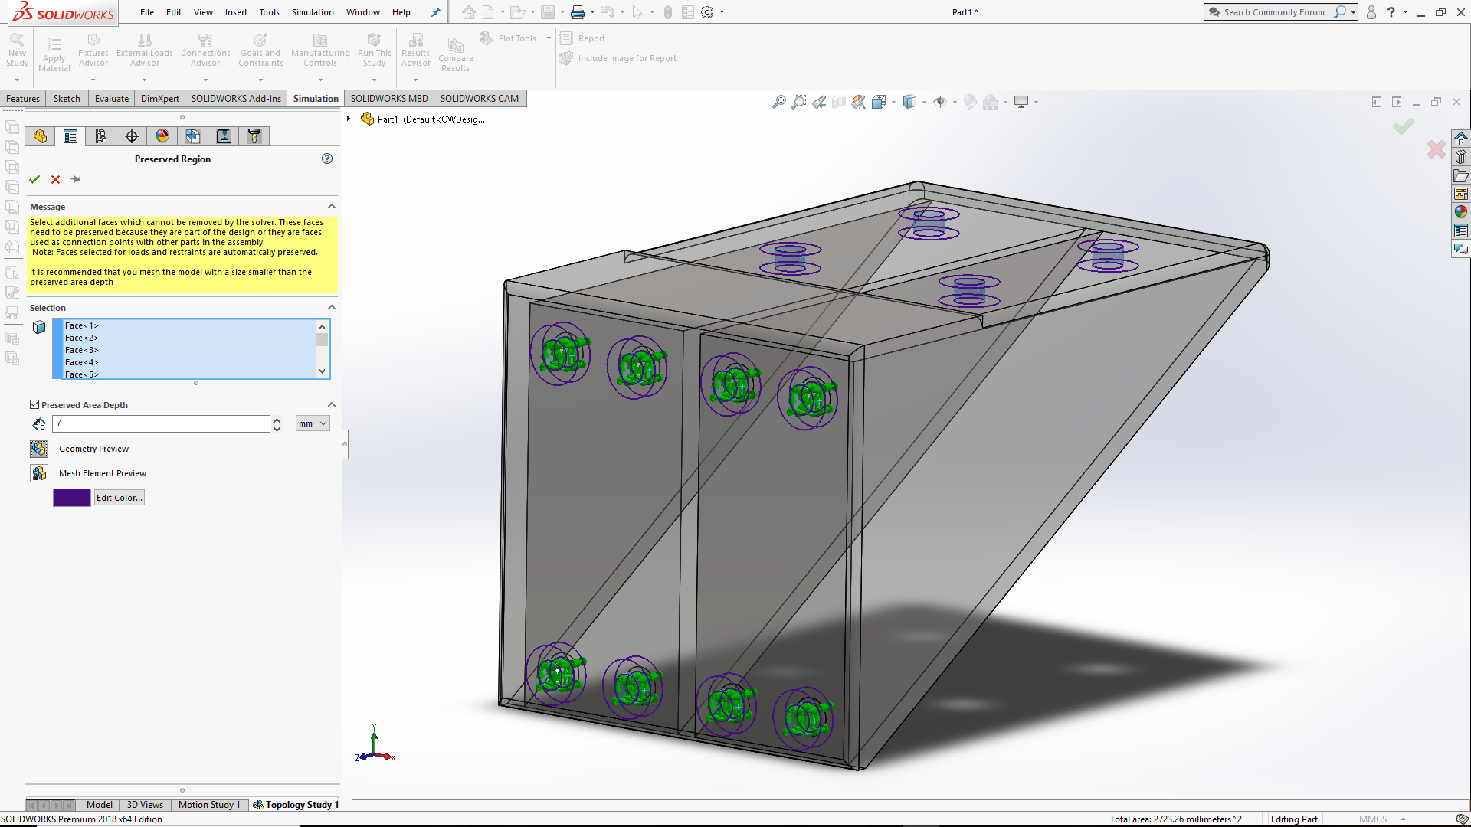This screenshot has width=1471, height=827.
Task: Click the Compare Results button
Action: coord(456,54)
